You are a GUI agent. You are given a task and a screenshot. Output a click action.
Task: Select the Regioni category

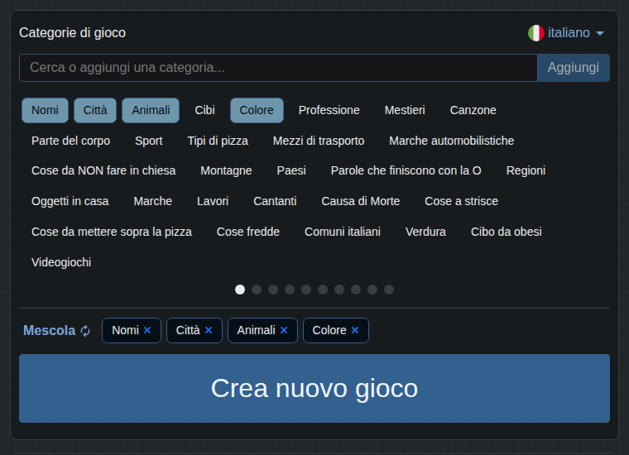[x=526, y=170]
